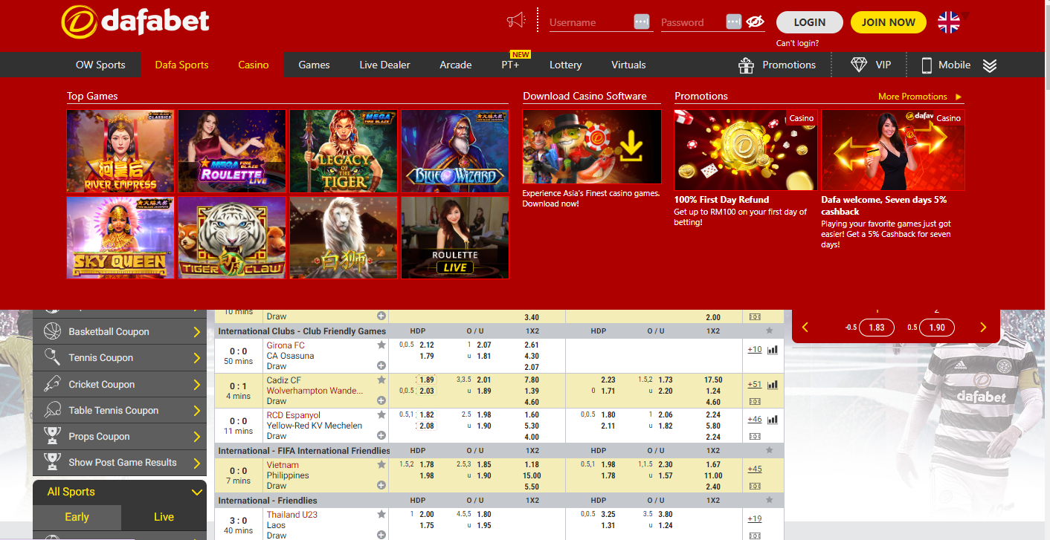The width and height of the screenshot is (1050, 540).
Task: Open the UK flag language selector
Action: 948,22
